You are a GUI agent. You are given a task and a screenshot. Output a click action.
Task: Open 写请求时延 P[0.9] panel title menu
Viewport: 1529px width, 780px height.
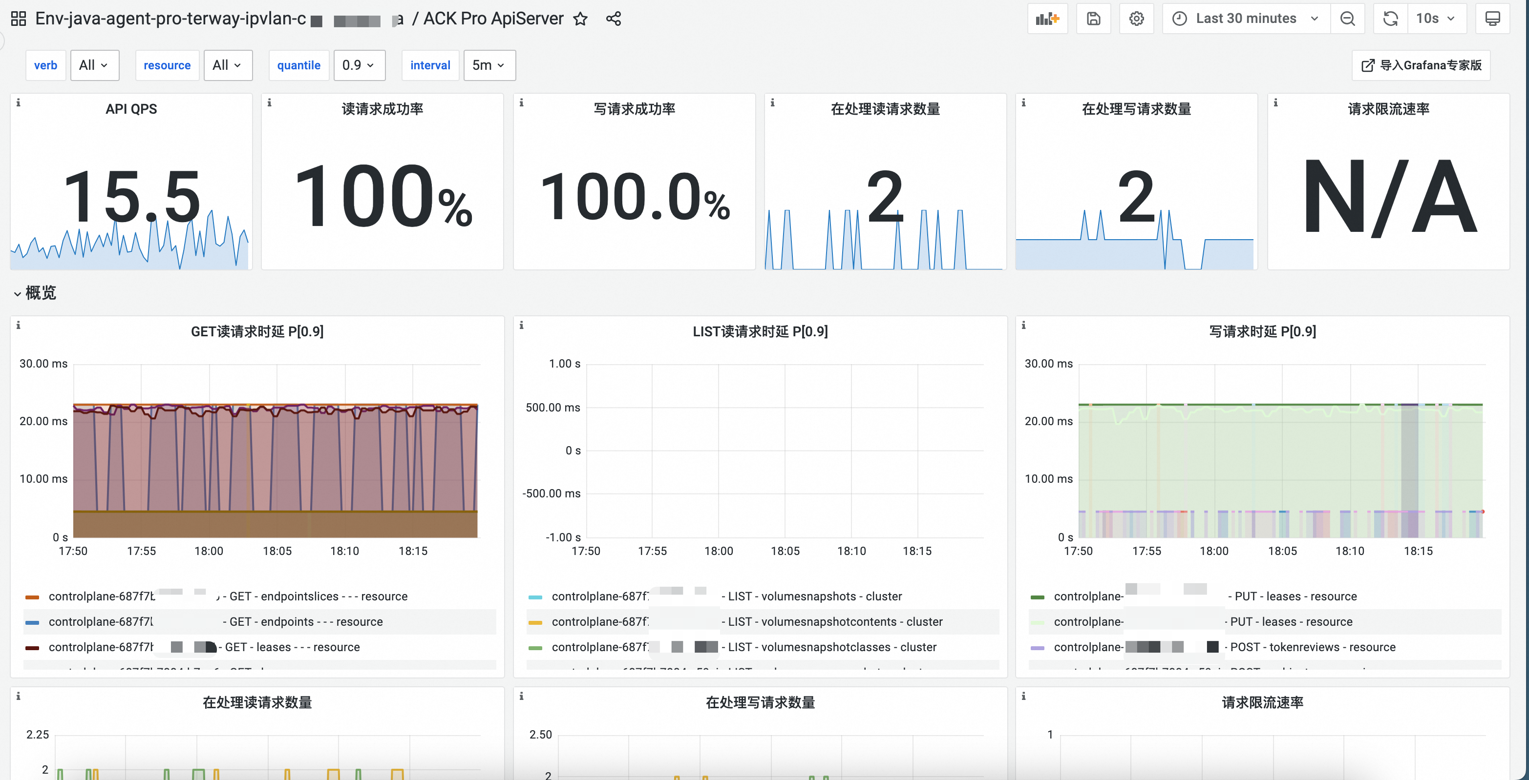1262,331
